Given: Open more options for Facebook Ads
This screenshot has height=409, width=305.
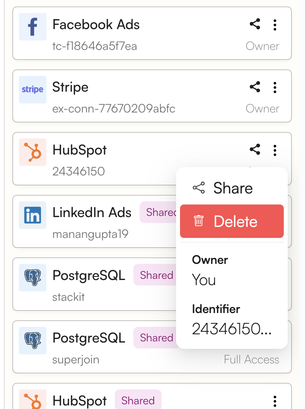Looking at the screenshot, I should 275,25.
